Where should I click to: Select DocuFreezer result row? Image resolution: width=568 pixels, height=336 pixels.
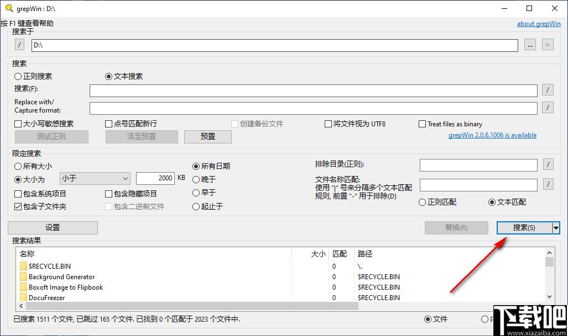tap(281, 297)
